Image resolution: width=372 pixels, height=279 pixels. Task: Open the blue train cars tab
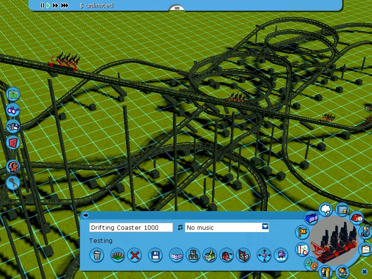coord(311,217)
